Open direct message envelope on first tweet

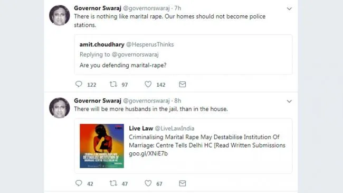(x=183, y=85)
